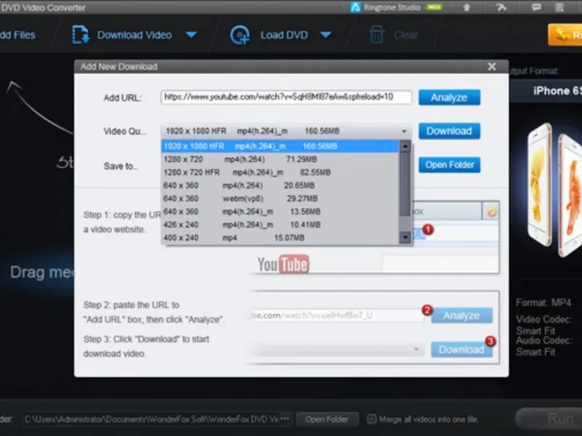
Task: Click Open Folder button in bottom bar
Action: coord(327,419)
